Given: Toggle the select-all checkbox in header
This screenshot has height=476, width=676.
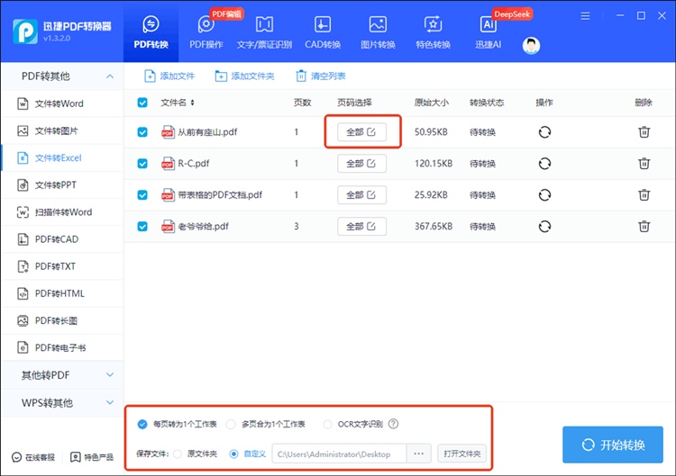Looking at the screenshot, I should pos(142,103).
